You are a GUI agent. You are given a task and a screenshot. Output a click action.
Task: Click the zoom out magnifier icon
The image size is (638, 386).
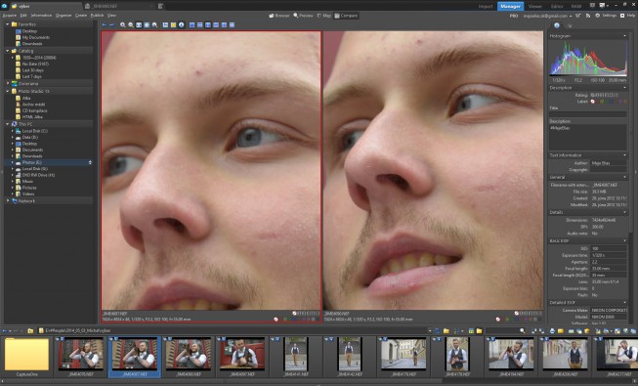pyautogui.click(x=131, y=24)
